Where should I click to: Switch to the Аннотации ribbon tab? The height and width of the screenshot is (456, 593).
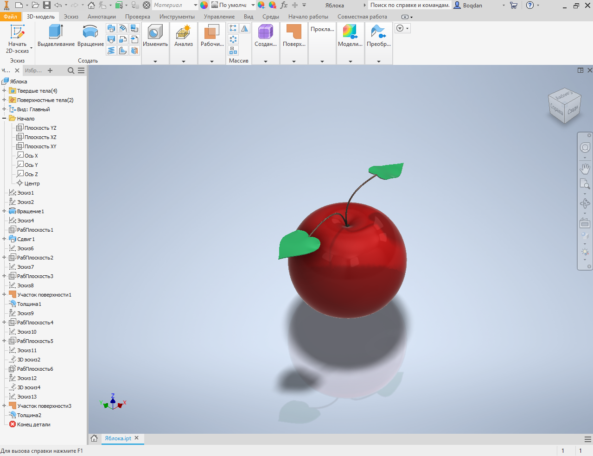click(x=102, y=16)
